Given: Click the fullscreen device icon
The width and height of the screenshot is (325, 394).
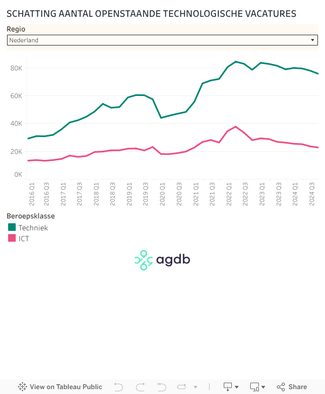Looking at the screenshot, I should [x=254, y=387].
